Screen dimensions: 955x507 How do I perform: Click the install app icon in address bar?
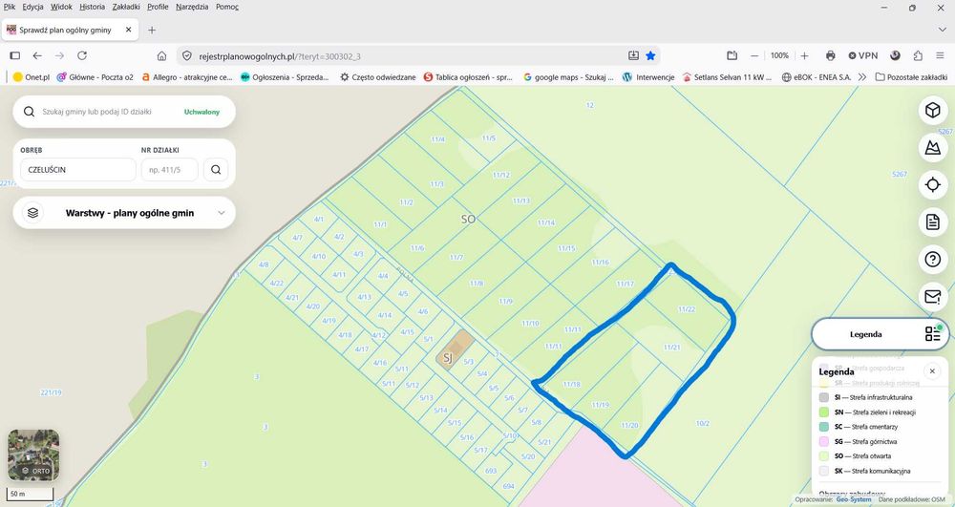[633, 56]
